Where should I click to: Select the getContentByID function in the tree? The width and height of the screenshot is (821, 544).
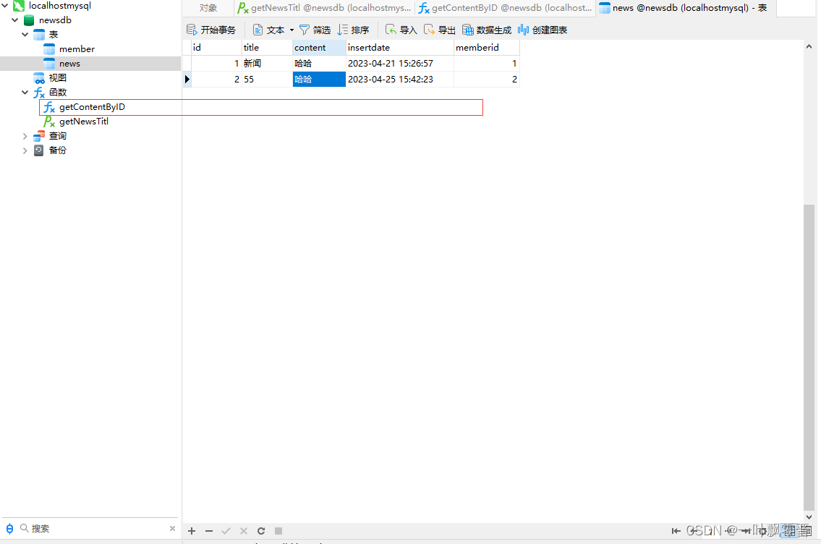92,107
